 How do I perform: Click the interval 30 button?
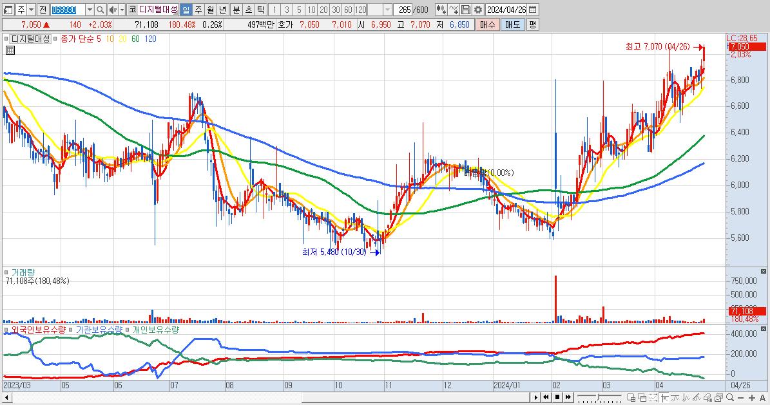(336, 10)
